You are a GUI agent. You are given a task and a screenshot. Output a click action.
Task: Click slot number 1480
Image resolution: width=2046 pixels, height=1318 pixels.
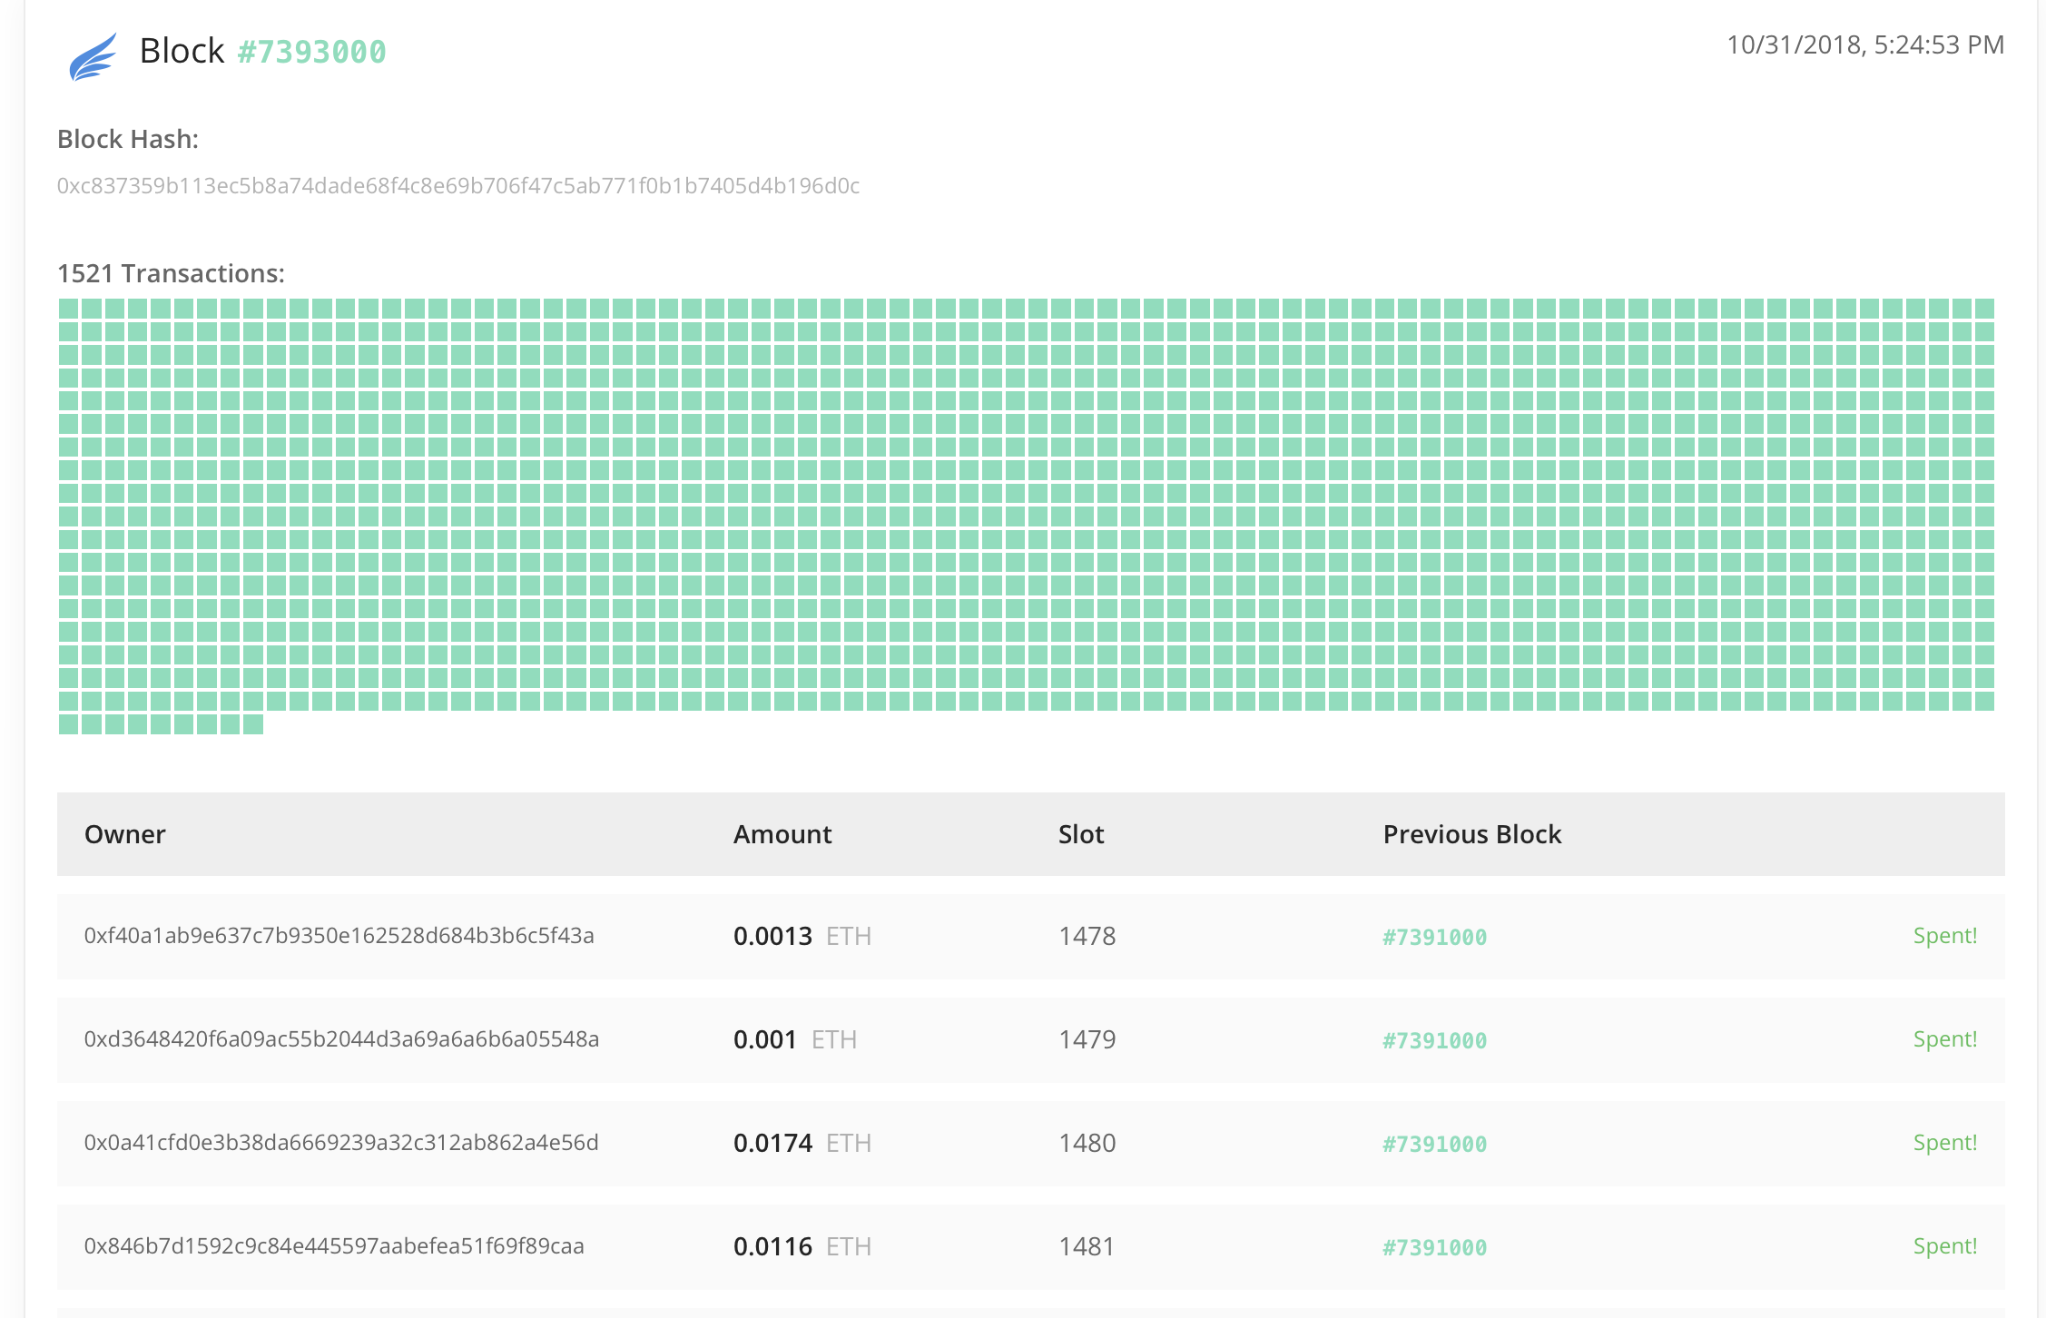pyautogui.click(x=1087, y=1143)
